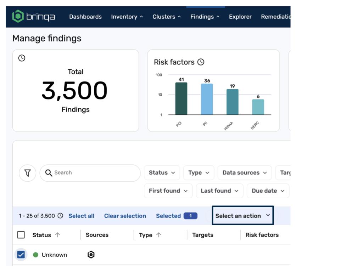The height and width of the screenshot is (272, 363).
Task: Uncheck the Unknown row checkbox
Action: tap(21, 255)
